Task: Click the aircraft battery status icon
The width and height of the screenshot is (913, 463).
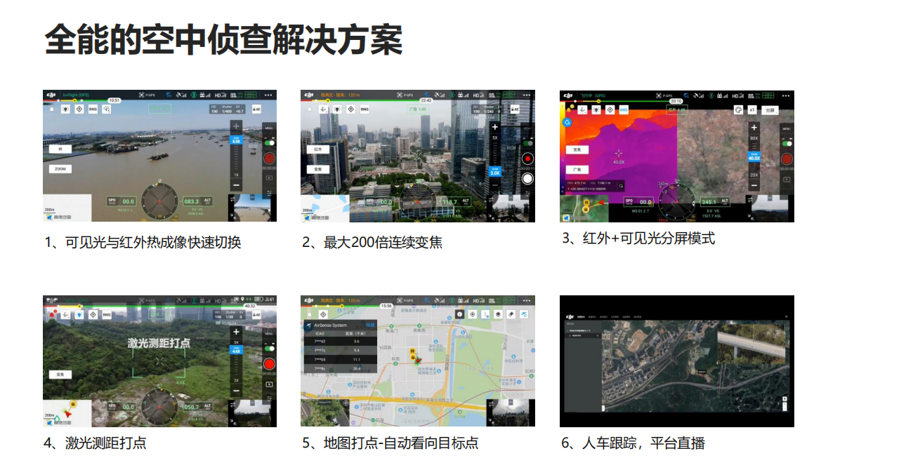Action: coord(251,95)
